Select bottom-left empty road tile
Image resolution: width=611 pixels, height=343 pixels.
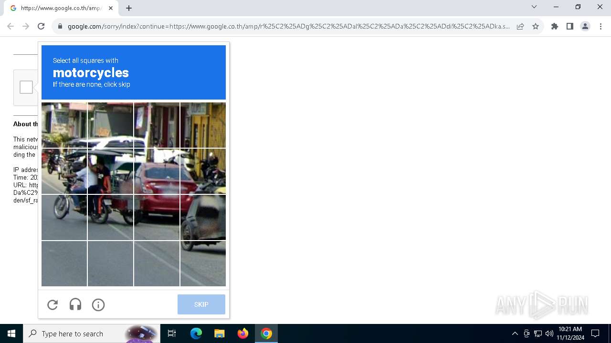[64, 263]
